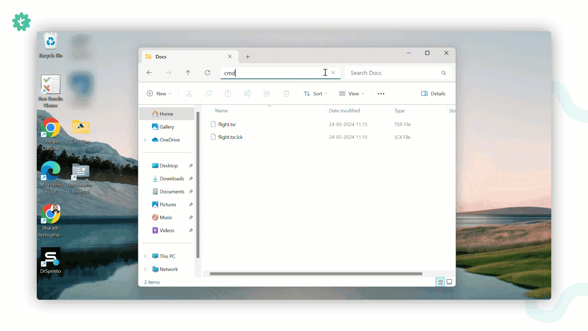
Task: Click the Up directory arrow
Action: (x=188, y=73)
